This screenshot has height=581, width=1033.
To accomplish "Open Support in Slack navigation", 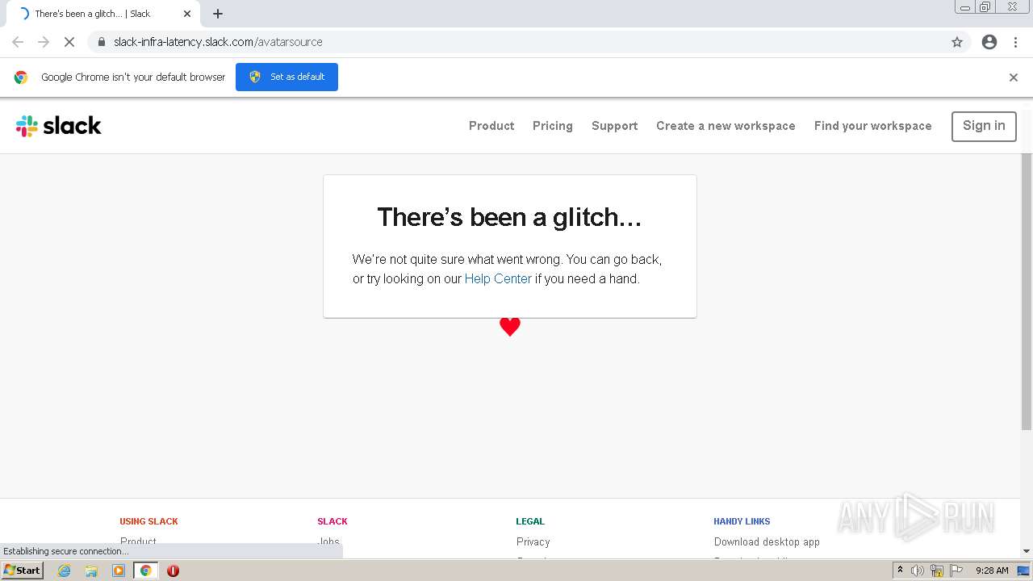I will (x=615, y=126).
